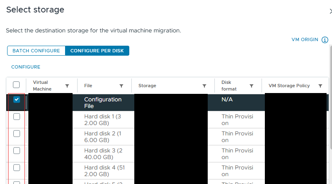Check the Hard disk 4 row checkbox

[x=17, y=168]
